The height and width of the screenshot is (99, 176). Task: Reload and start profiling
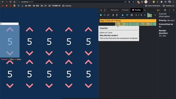click(x=105, y=15)
